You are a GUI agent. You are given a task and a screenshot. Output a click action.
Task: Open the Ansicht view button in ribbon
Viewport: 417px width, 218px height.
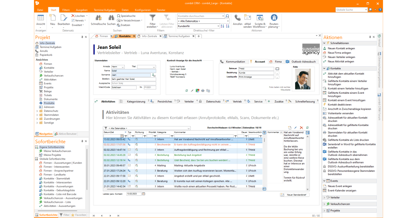[41, 20]
